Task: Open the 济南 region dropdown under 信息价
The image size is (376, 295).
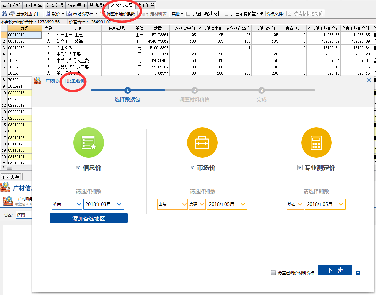Action: pos(67,204)
